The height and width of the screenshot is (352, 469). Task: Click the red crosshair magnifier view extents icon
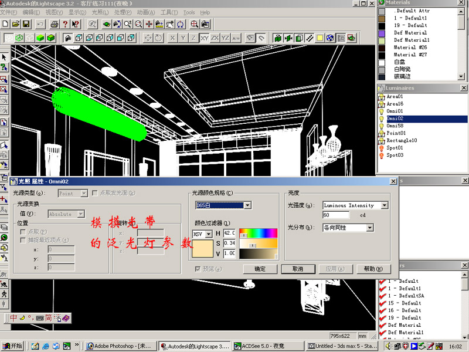click(195, 24)
